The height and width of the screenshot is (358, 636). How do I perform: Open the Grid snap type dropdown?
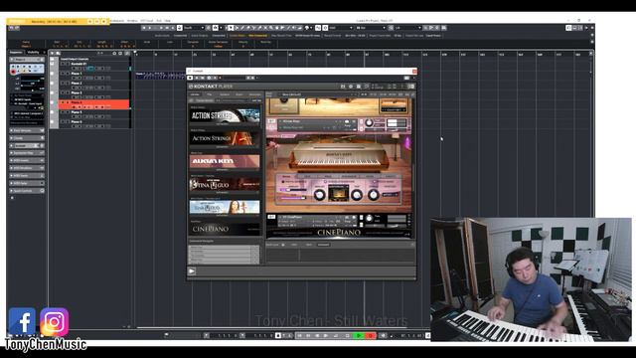click(x=341, y=28)
